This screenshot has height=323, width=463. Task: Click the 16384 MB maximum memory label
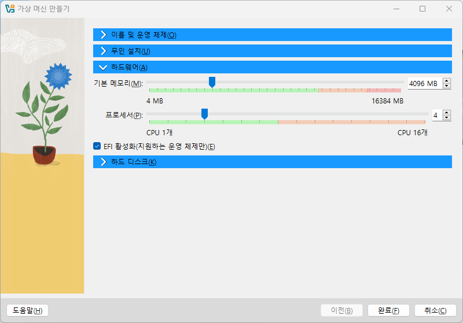(387, 101)
